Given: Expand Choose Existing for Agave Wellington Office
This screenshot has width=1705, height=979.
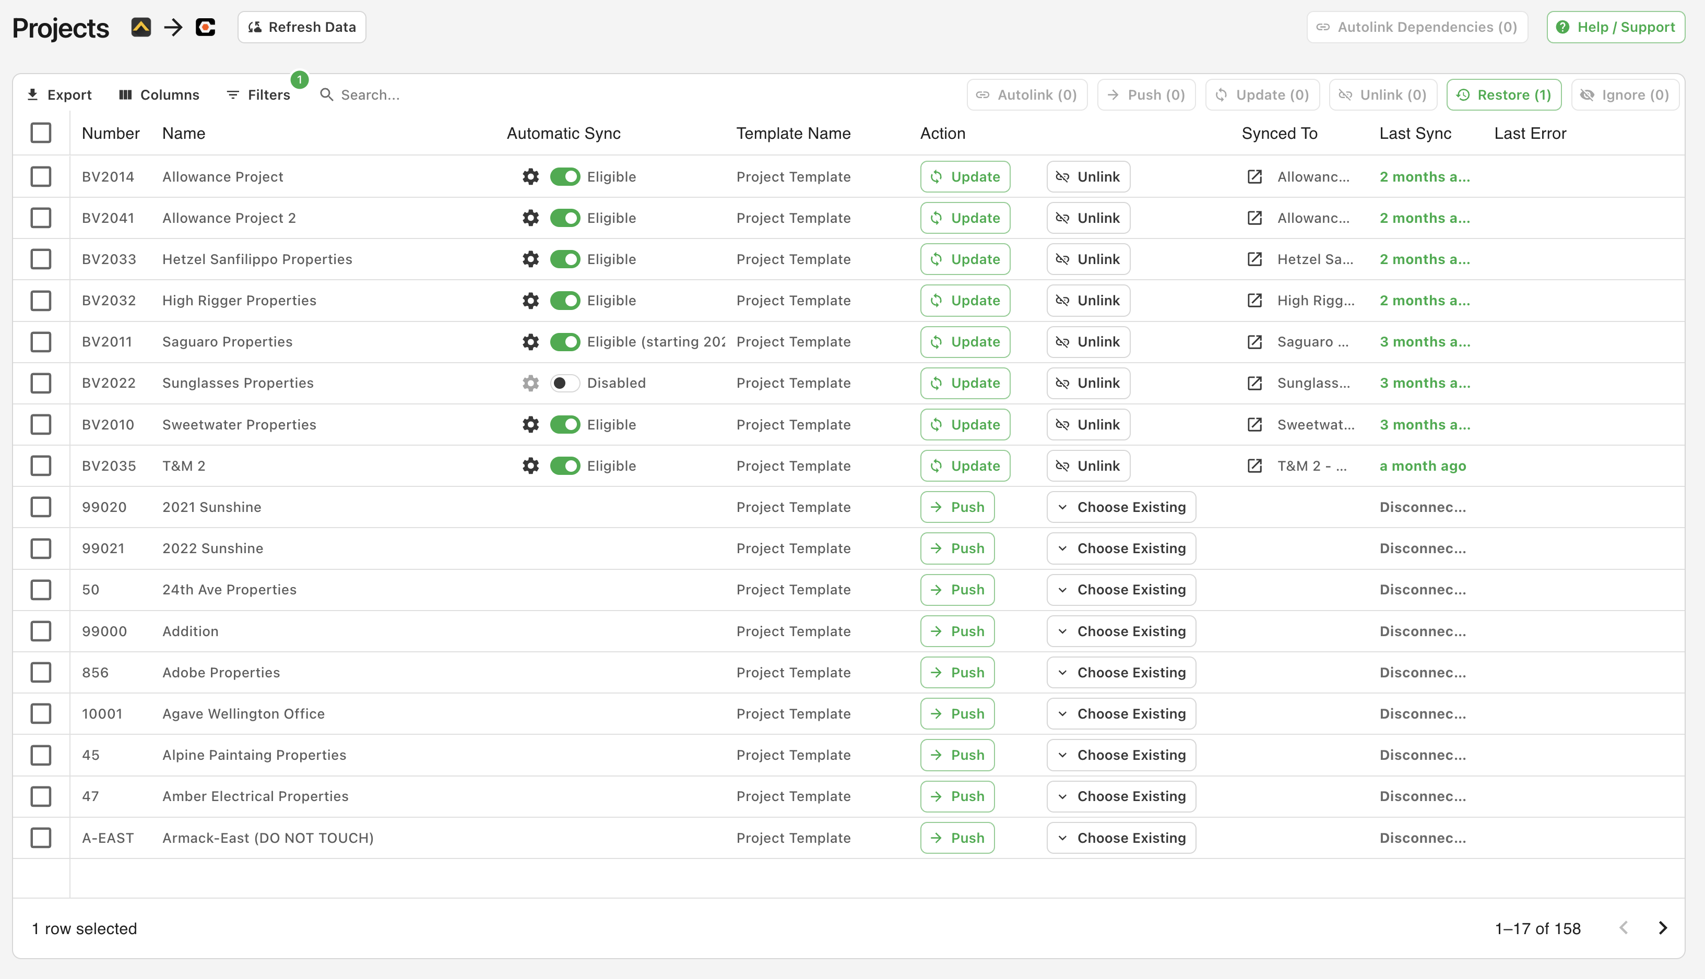Looking at the screenshot, I should pyautogui.click(x=1121, y=714).
